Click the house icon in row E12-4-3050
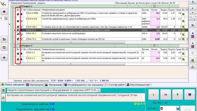Image resolution: width=197 pixels, height=111 pixels. tap(18, 14)
